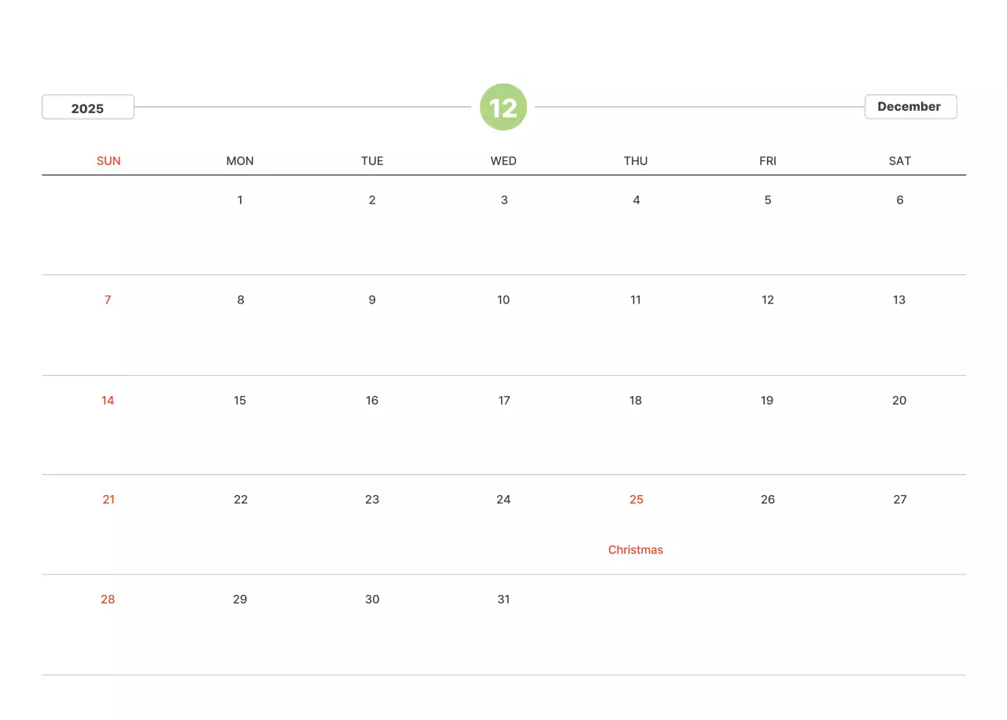Select December 25 date

coord(636,500)
